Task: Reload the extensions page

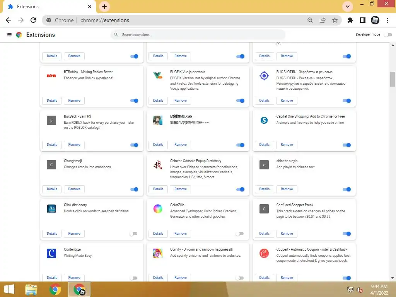Action: [x=33, y=20]
